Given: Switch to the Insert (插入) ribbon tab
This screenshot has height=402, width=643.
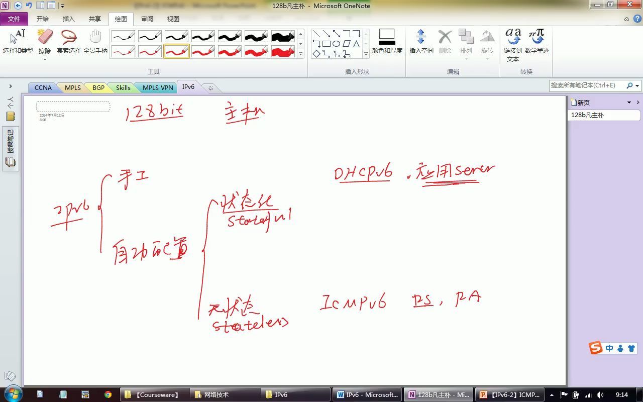Looking at the screenshot, I should pyautogui.click(x=68, y=19).
